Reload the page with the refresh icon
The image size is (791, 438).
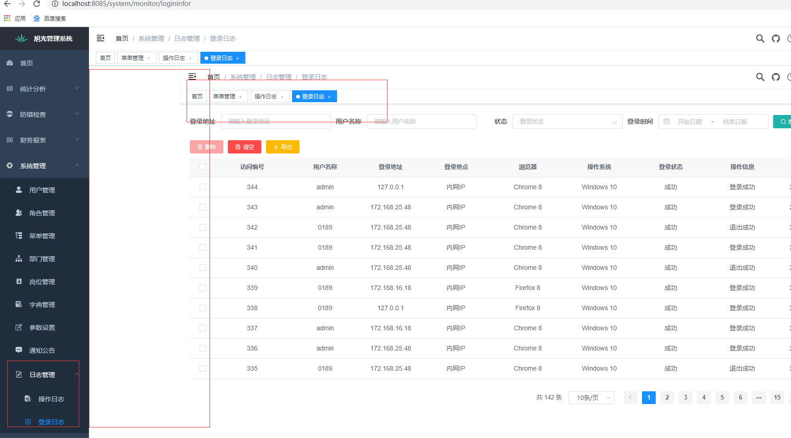[37, 4]
